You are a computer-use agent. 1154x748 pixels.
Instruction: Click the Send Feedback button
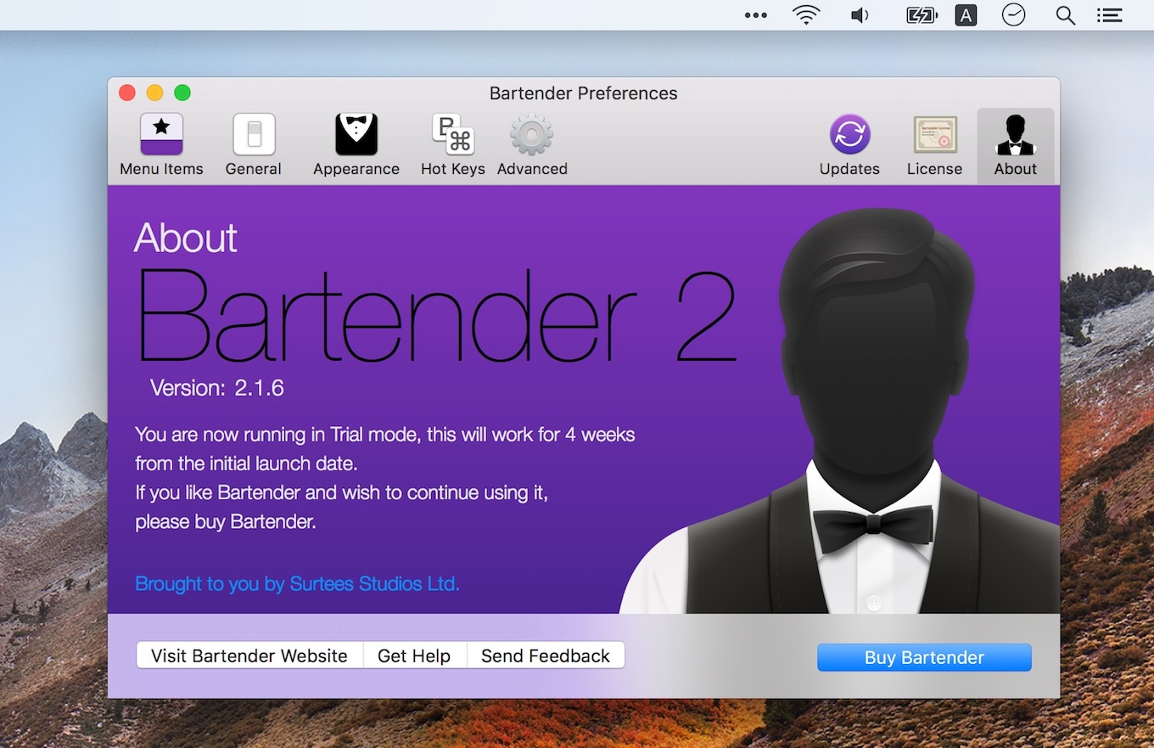tap(545, 655)
